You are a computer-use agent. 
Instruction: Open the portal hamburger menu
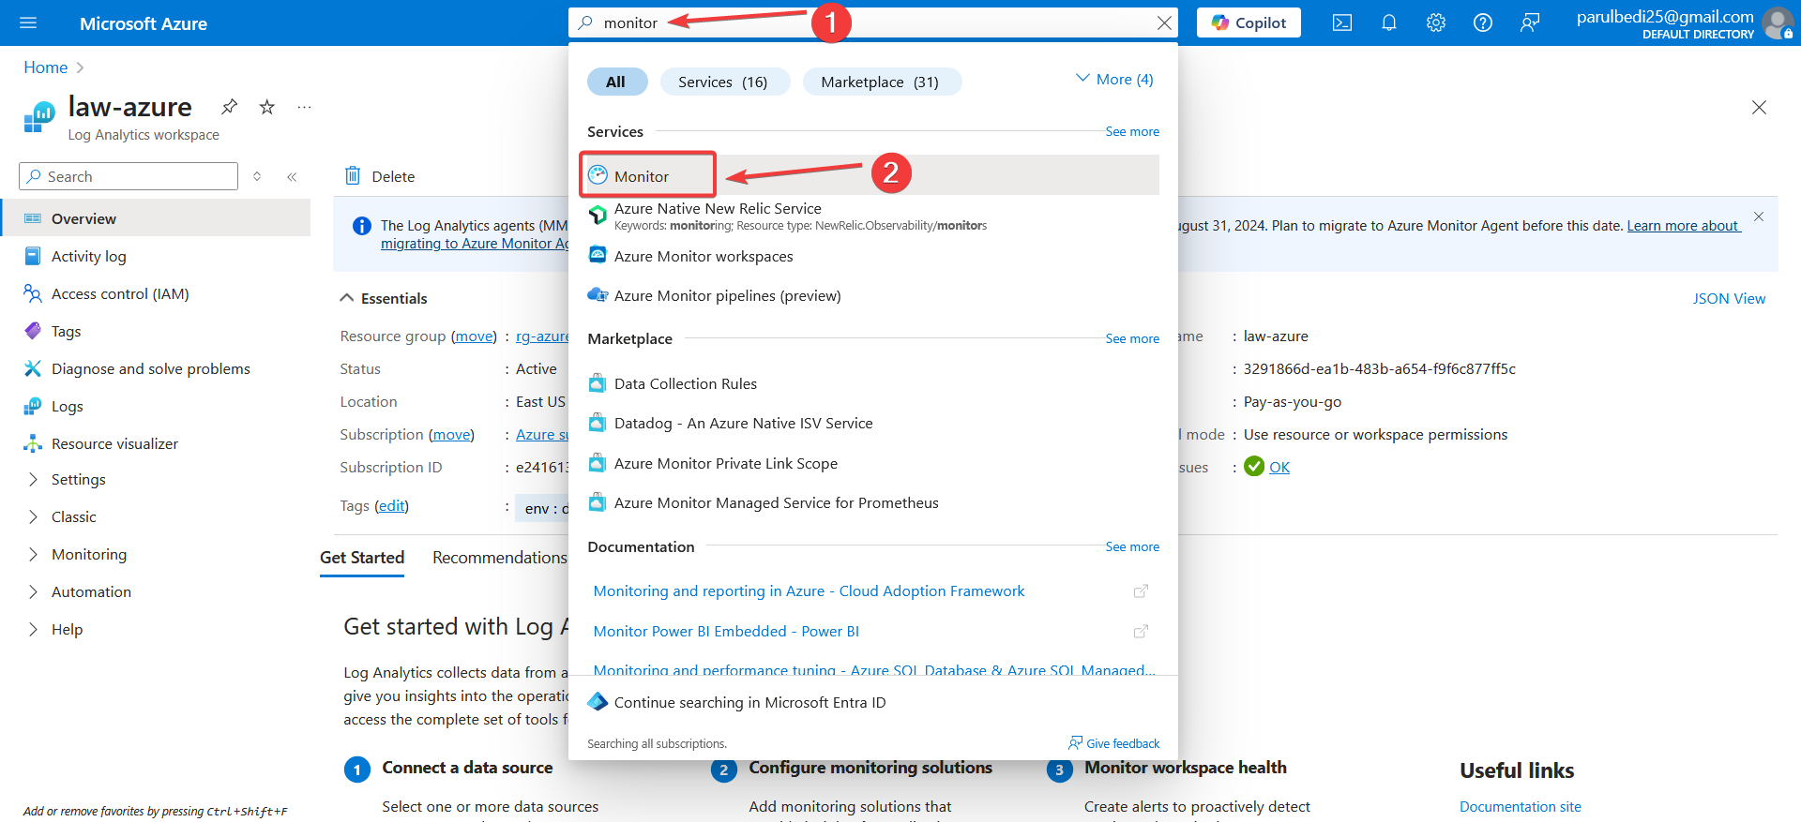[28, 23]
